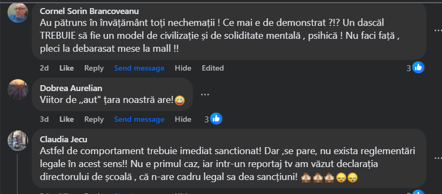
Task: Open options menu for Claudia Jecu's comment
Action: tap(437, 158)
